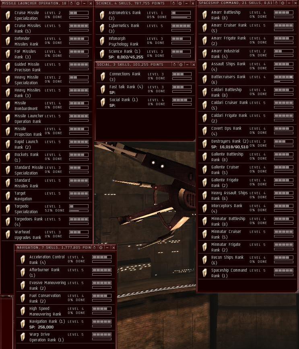This screenshot has height=349, width=299.
Task: Select the 'Standard Missile Specialization' skill entry
Action: 47,170
